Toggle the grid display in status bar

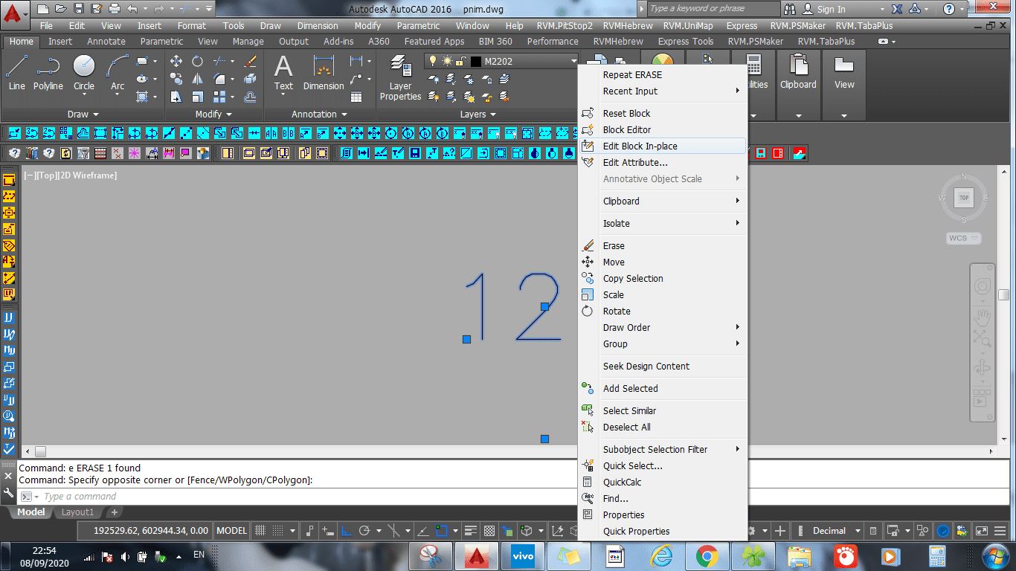point(260,531)
